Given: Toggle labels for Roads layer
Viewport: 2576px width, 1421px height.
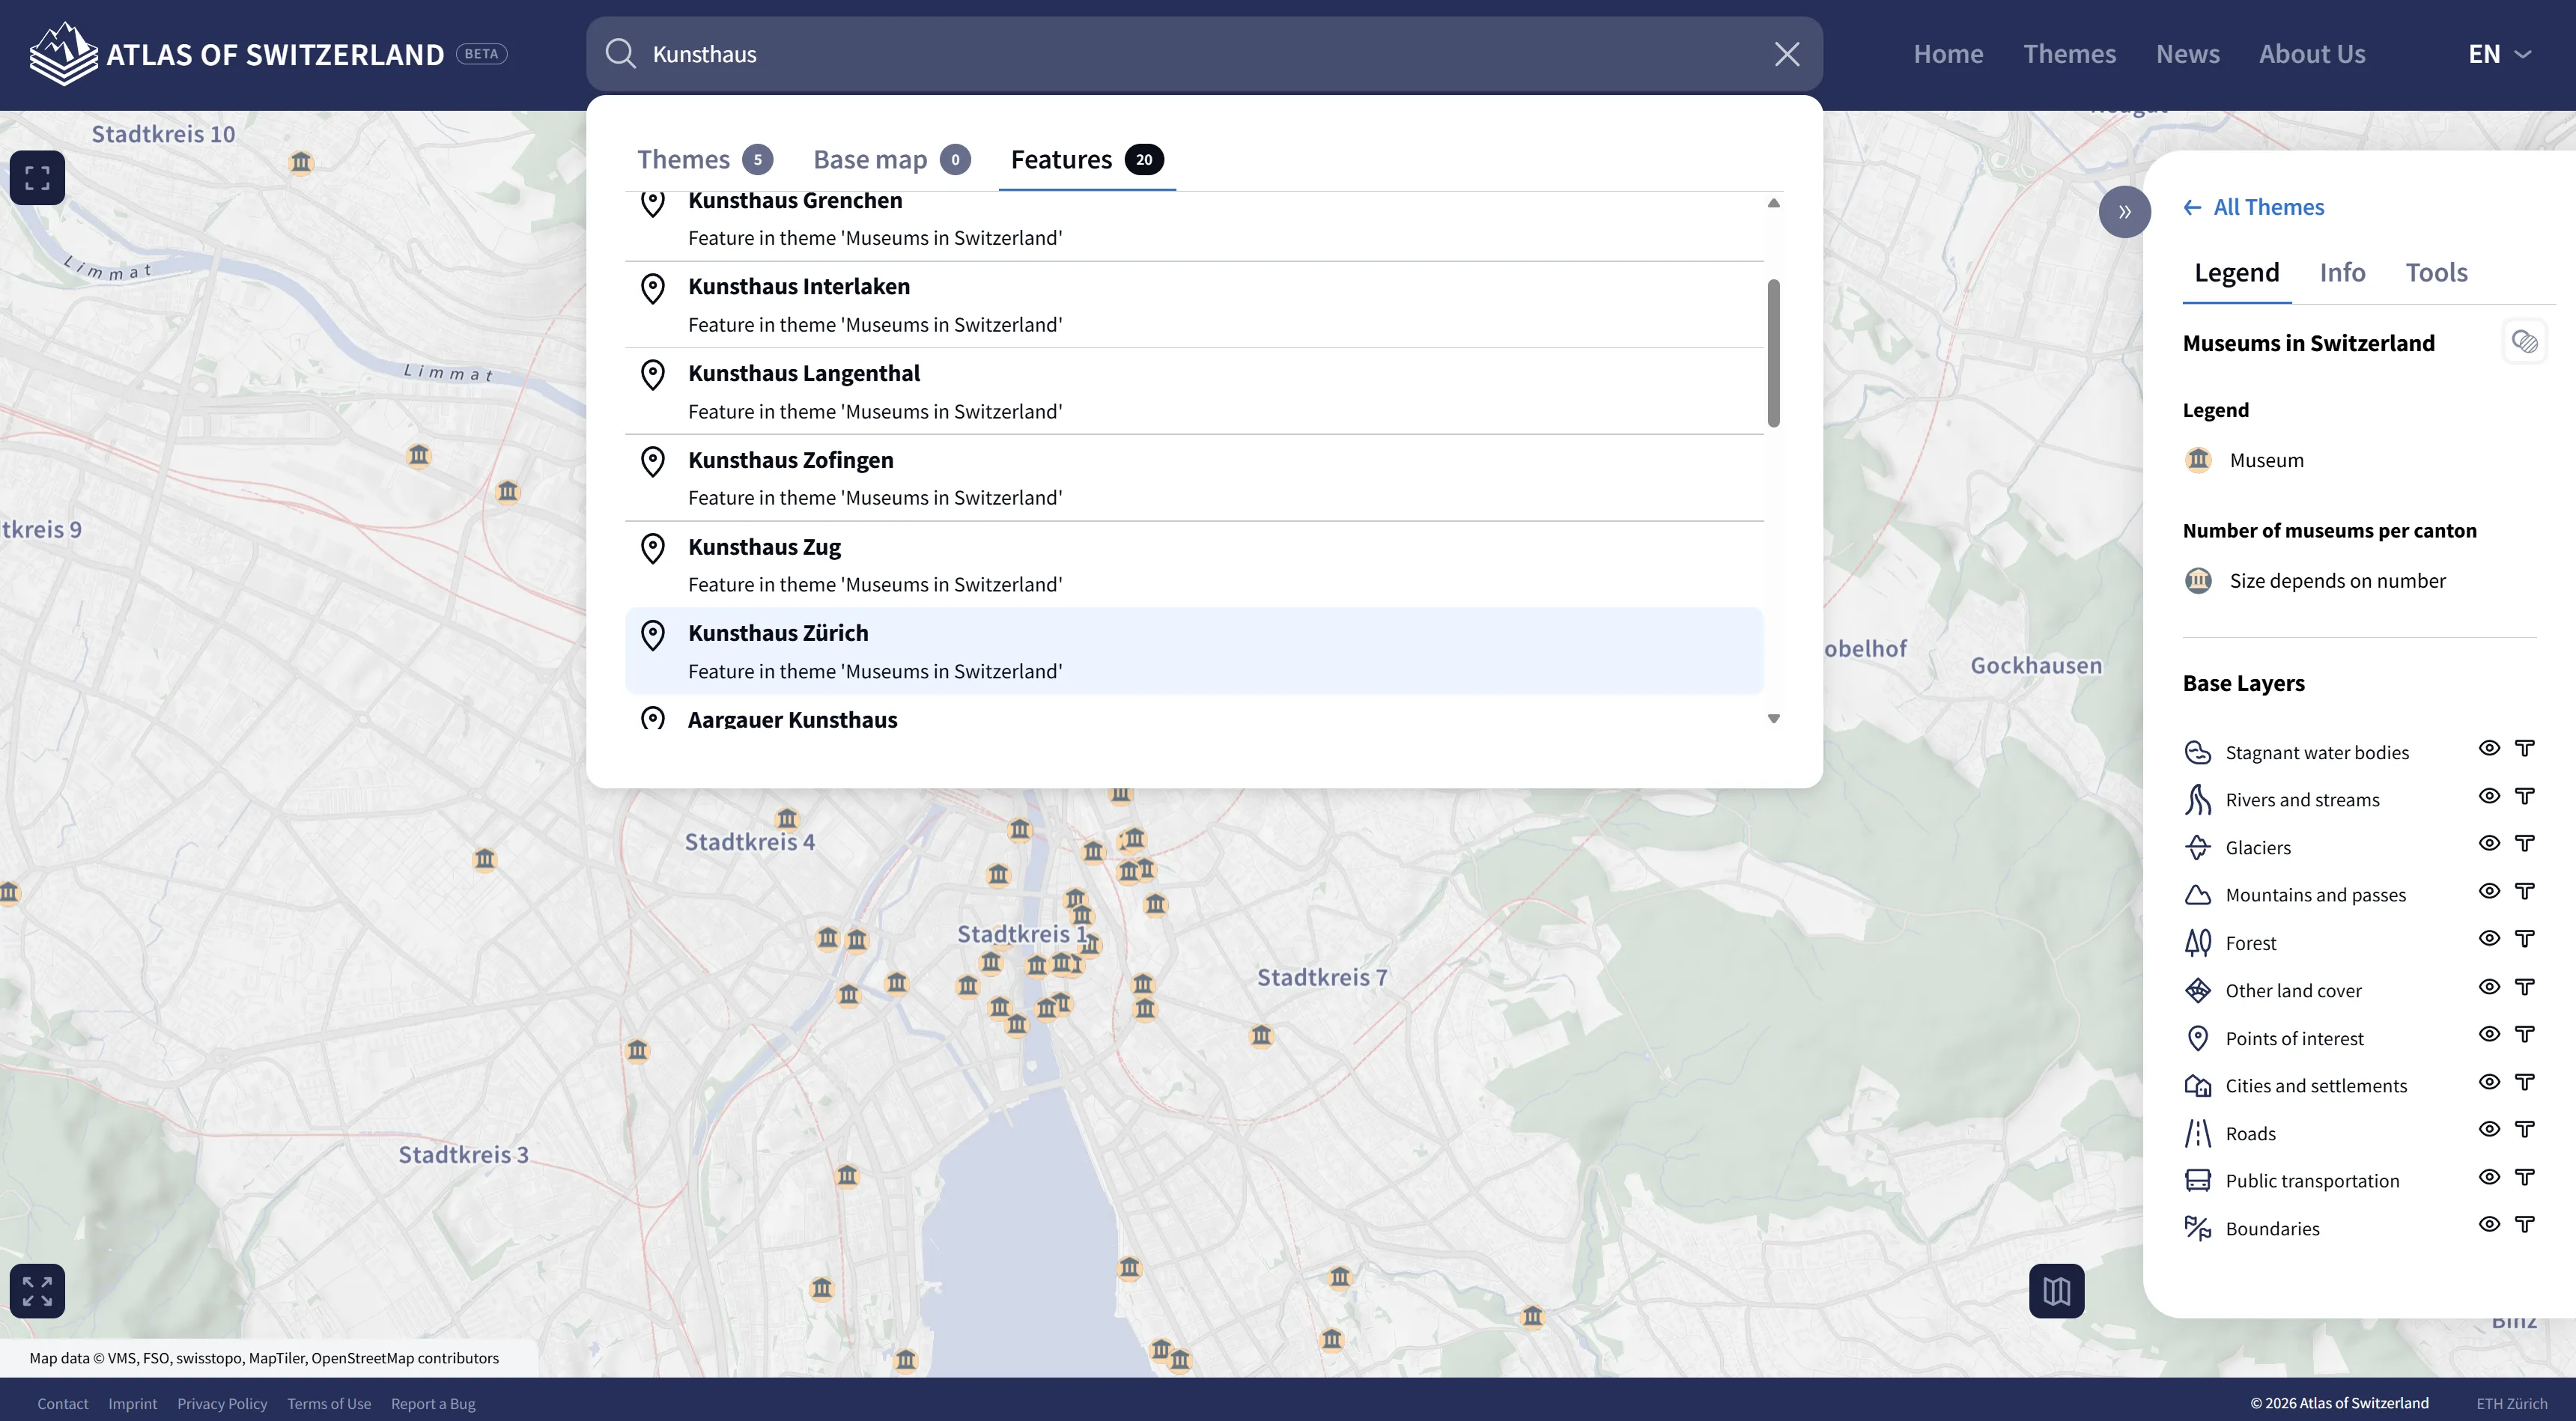Looking at the screenshot, I should coord(2525,1129).
